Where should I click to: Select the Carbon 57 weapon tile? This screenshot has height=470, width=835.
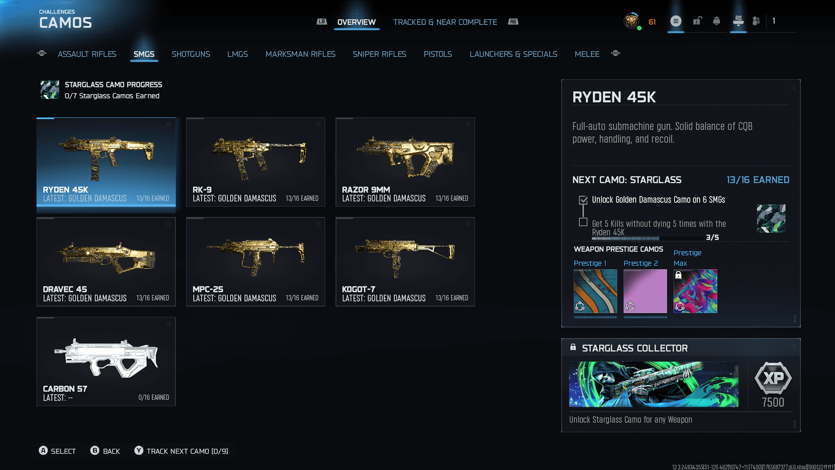pyautogui.click(x=106, y=362)
